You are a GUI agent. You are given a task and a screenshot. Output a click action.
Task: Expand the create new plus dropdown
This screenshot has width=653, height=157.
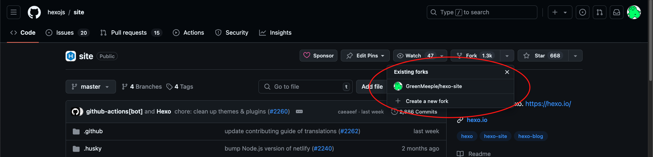(x=560, y=12)
